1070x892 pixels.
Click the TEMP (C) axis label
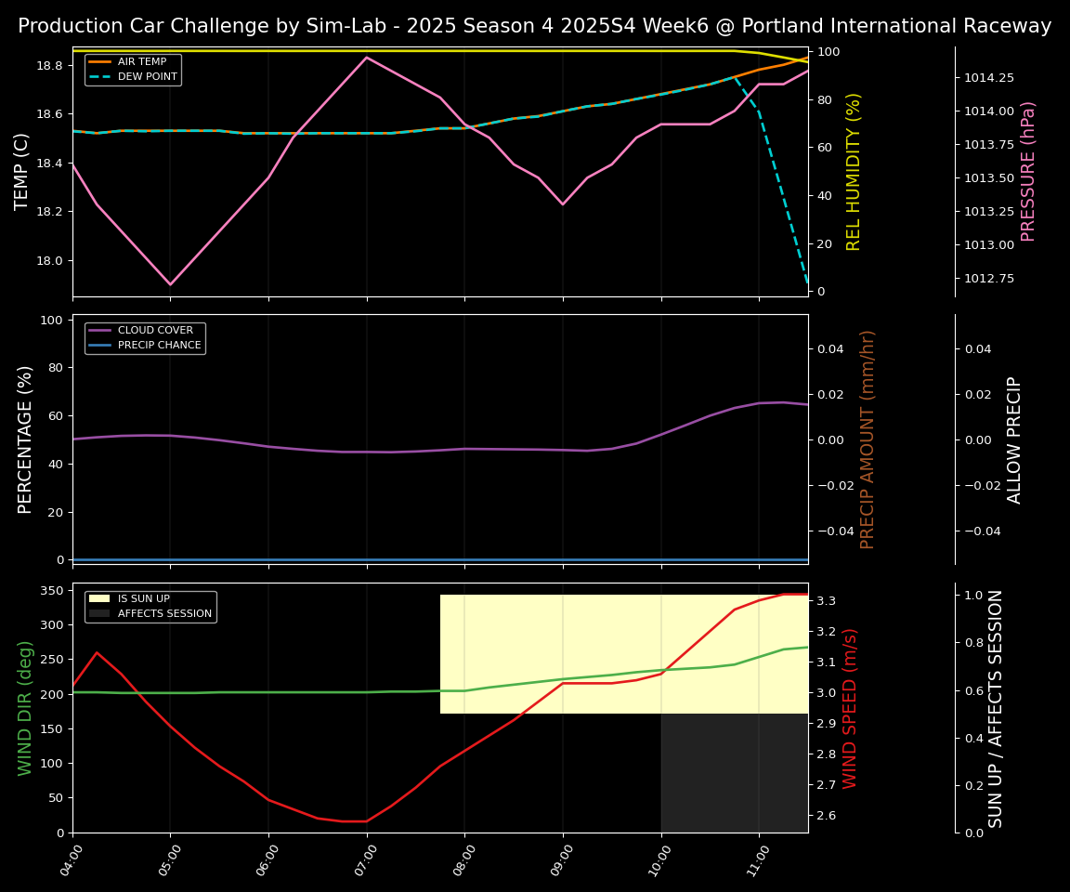pyautogui.click(x=22, y=172)
